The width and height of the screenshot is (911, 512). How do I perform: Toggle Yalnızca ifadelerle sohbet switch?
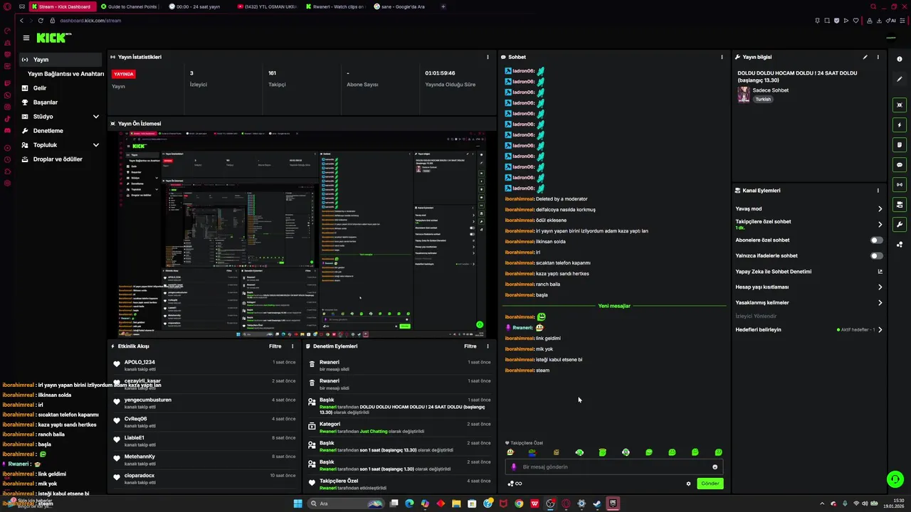pos(877,256)
